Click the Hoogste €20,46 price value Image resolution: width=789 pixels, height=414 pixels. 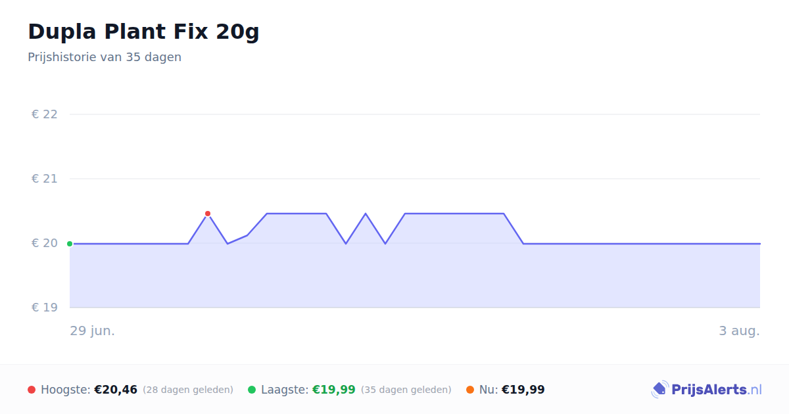tap(116, 390)
